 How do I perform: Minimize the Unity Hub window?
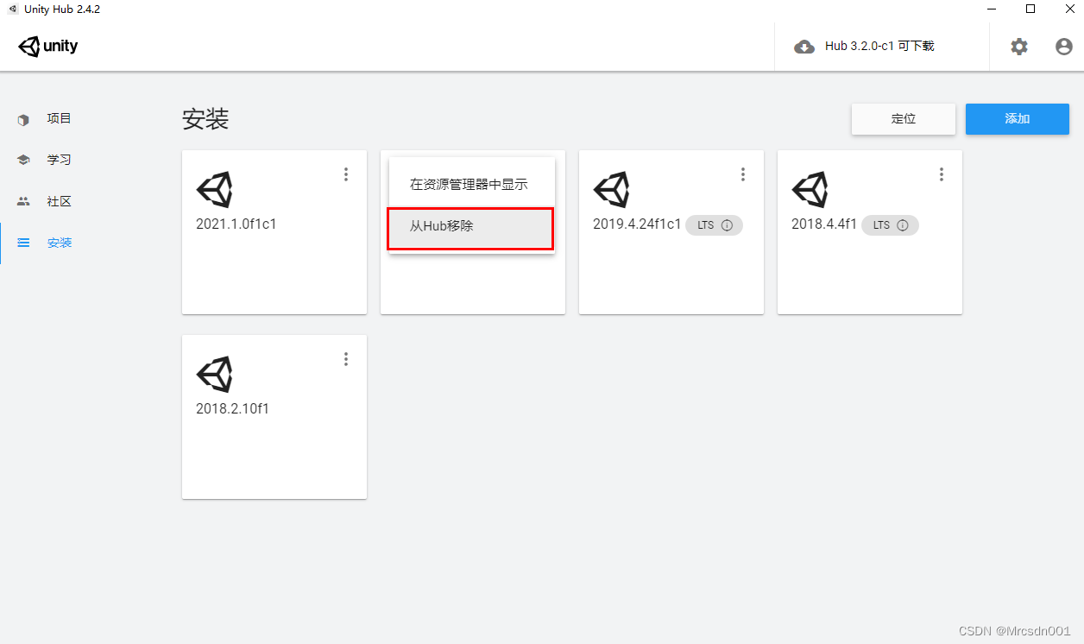click(992, 9)
